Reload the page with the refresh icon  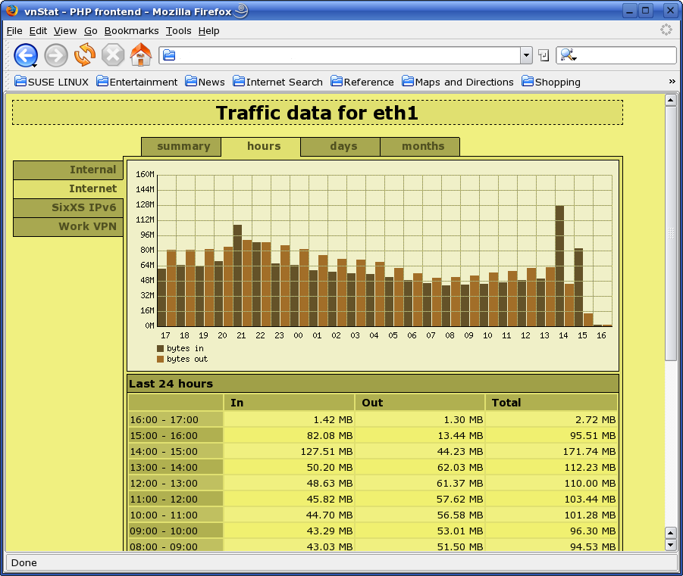pyautogui.click(x=85, y=55)
